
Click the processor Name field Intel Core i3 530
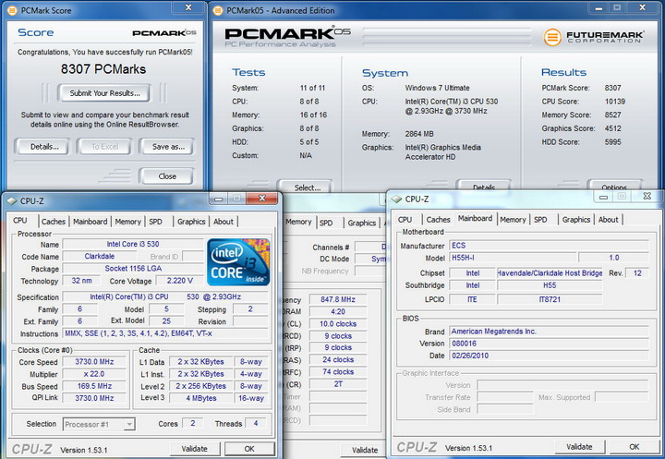coord(133,245)
